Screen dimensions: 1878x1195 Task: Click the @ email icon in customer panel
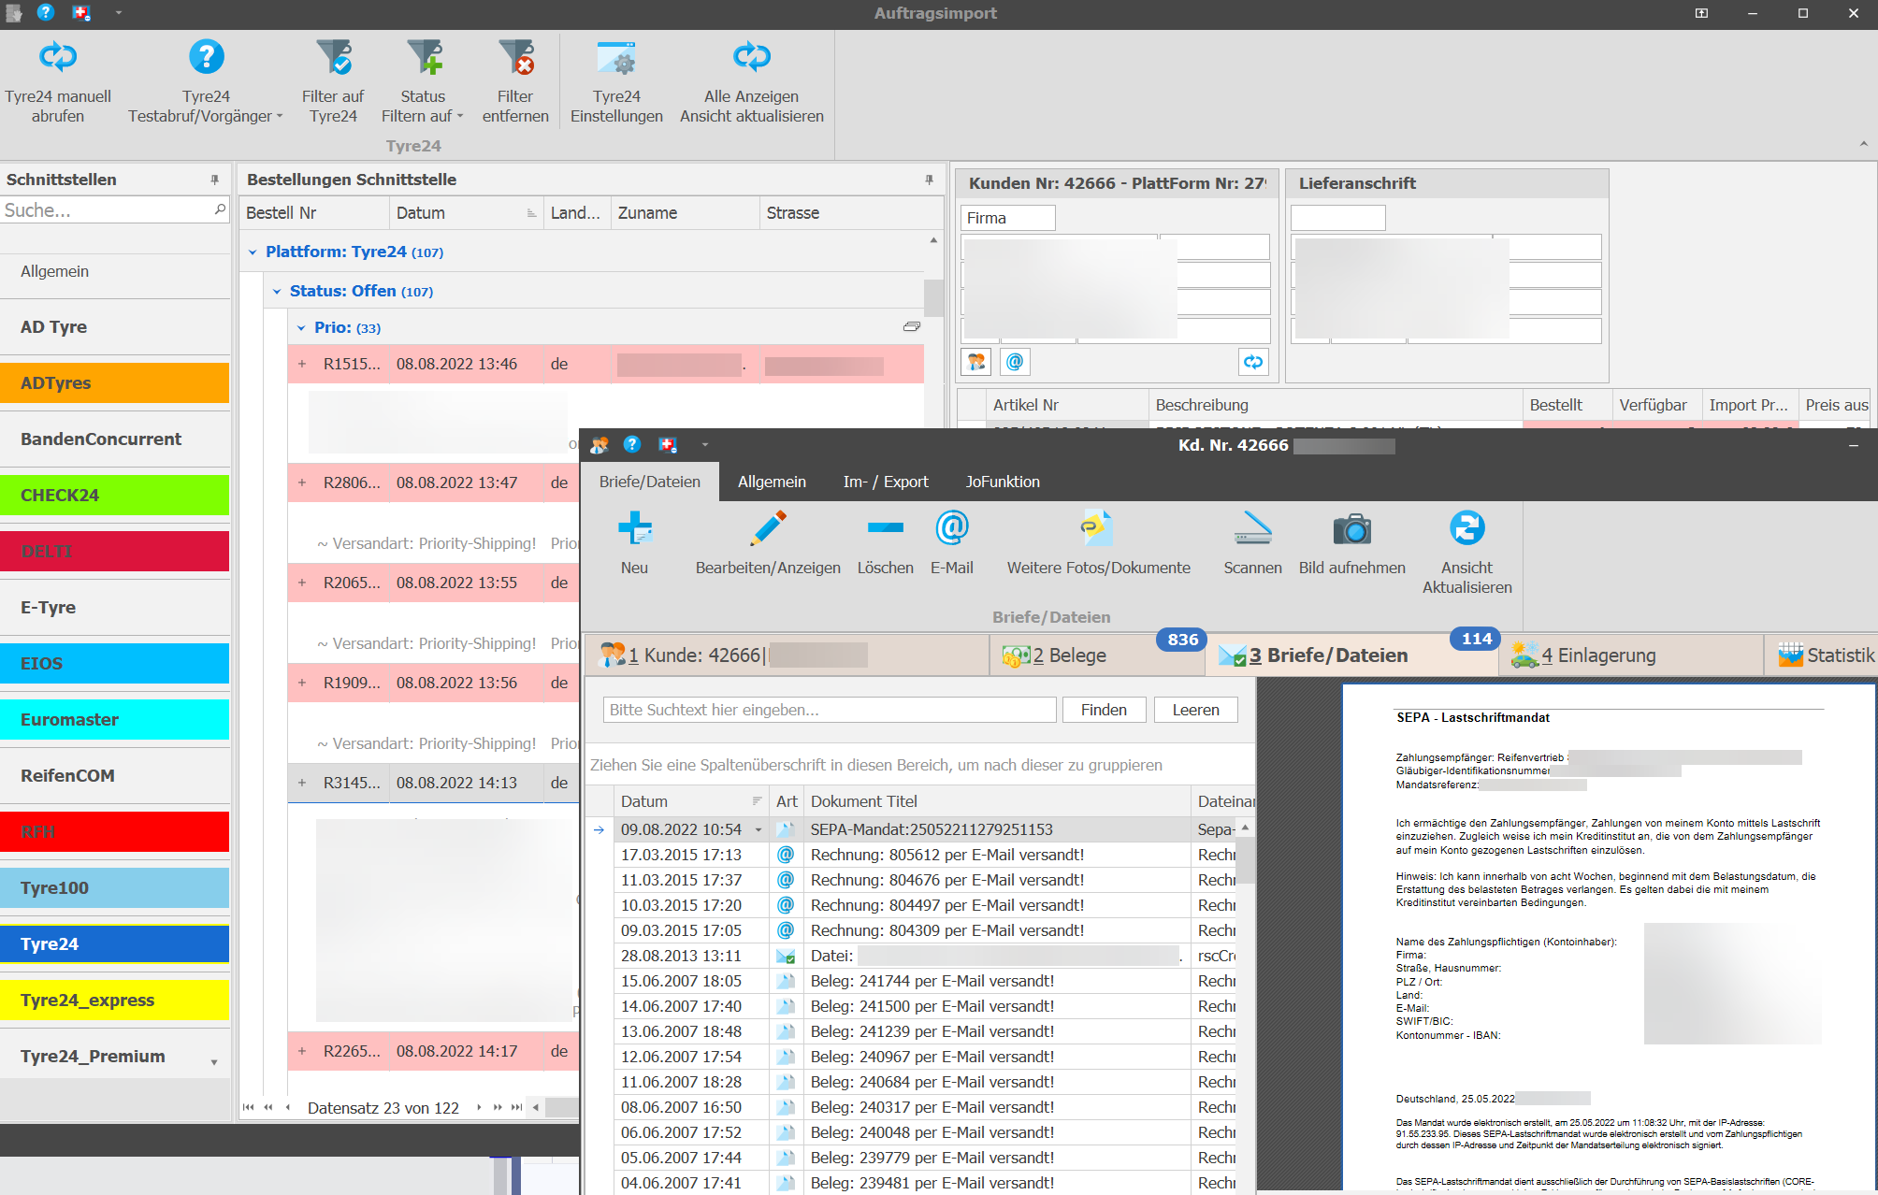click(x=1015, y=362)
